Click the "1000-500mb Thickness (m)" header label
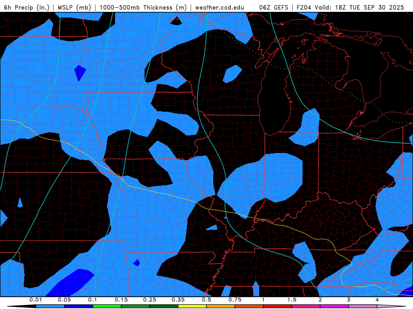 click(x=143, y=7)
